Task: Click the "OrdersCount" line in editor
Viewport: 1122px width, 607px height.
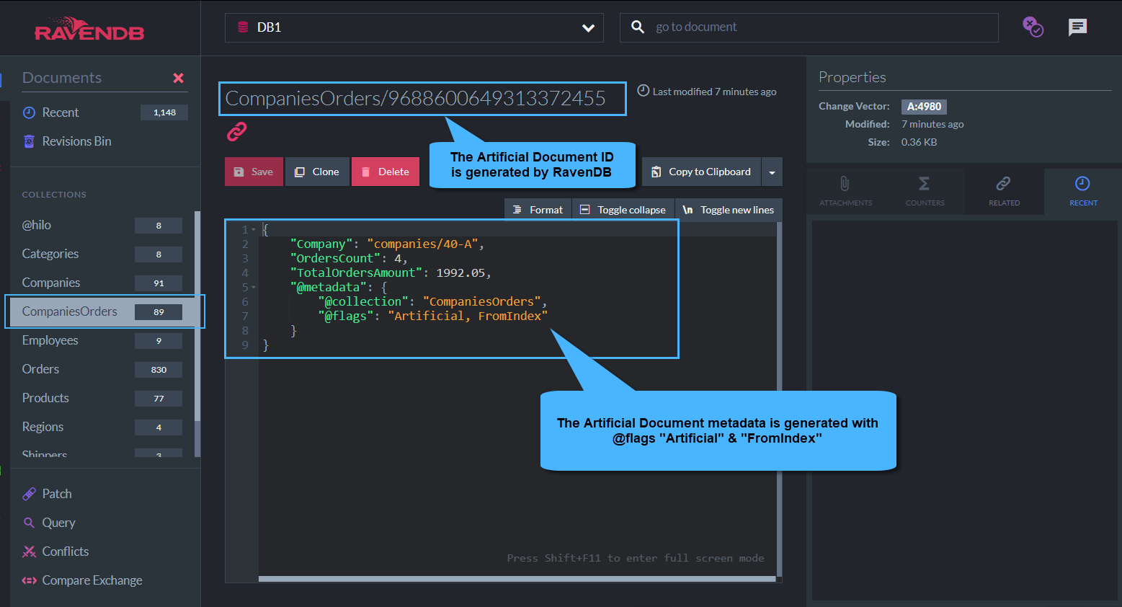Action: 349,259
